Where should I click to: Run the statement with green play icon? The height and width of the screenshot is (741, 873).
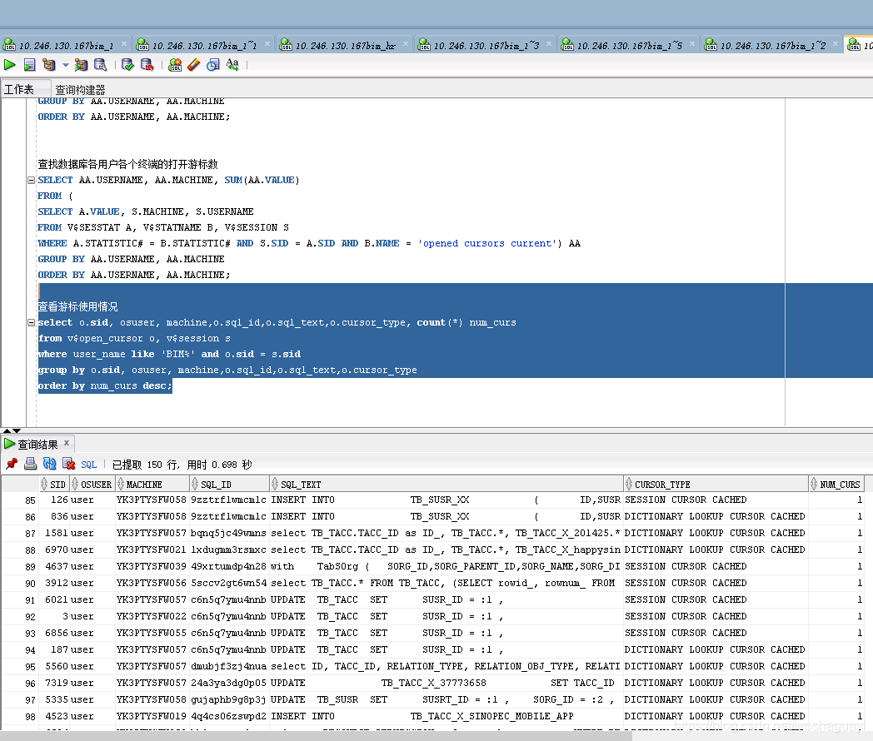(9, 65)
